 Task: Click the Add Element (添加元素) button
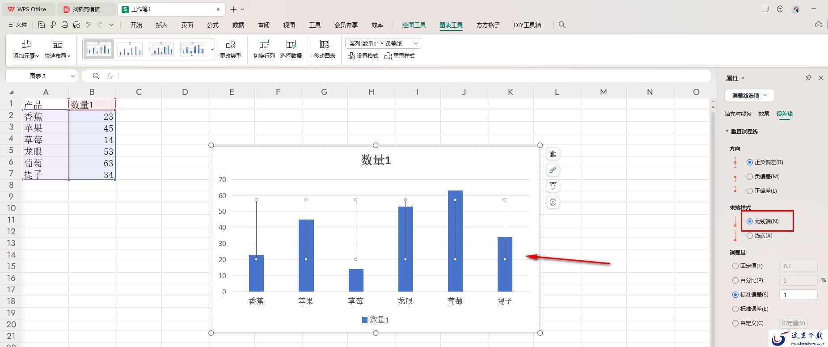coord(26,49)
